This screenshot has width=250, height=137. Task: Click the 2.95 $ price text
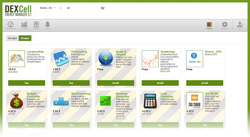click(56, 111)
